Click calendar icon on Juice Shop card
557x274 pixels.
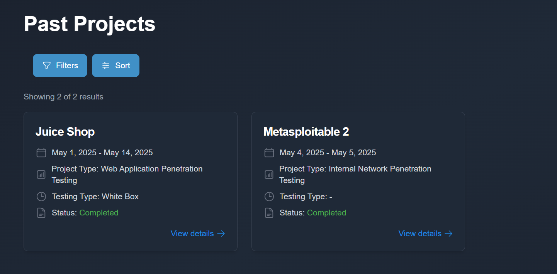(x=41, y=153)
